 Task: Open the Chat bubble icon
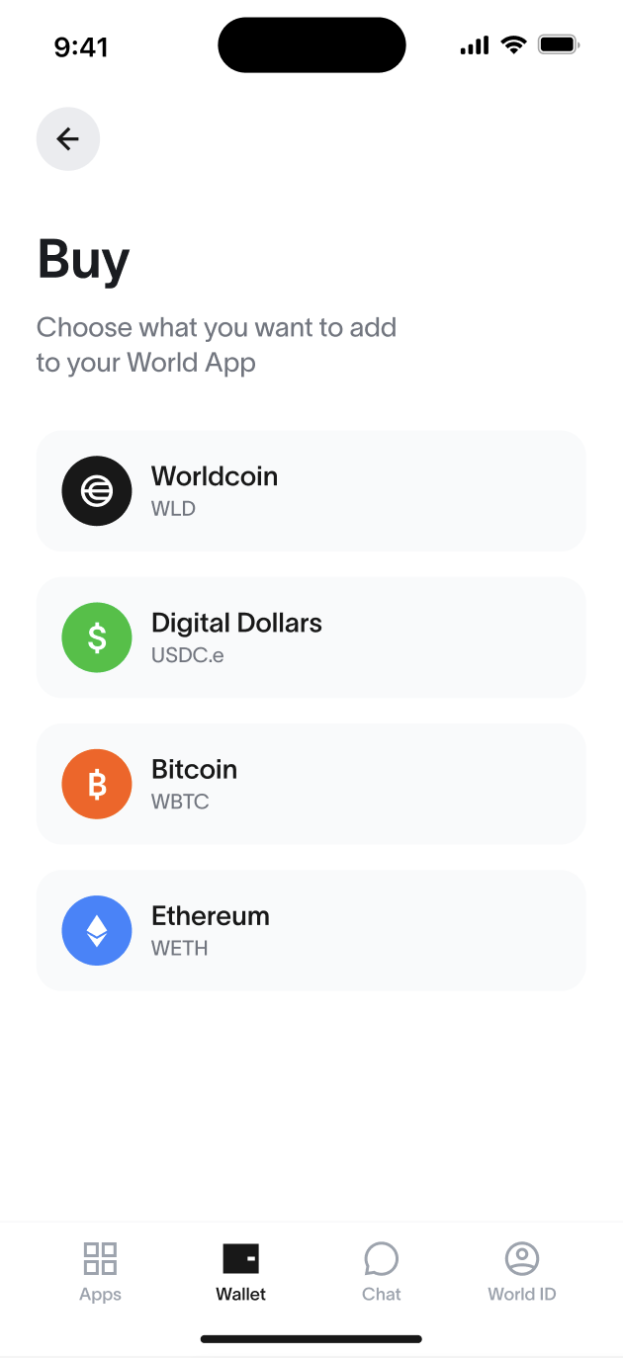pos(382,1259)
